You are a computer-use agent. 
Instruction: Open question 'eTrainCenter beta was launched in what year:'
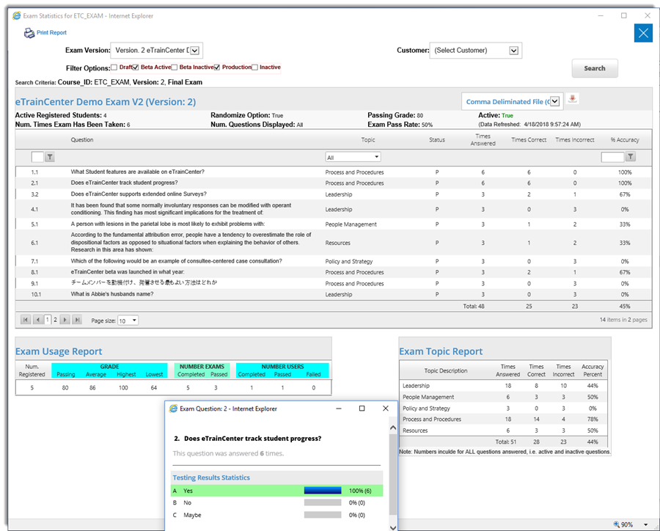coord(128,272)
